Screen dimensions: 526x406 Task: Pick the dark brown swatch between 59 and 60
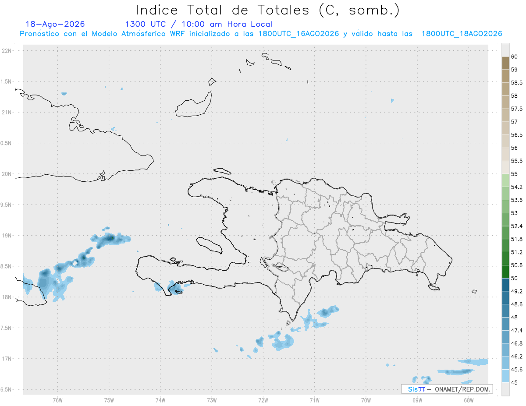[505, 63]
